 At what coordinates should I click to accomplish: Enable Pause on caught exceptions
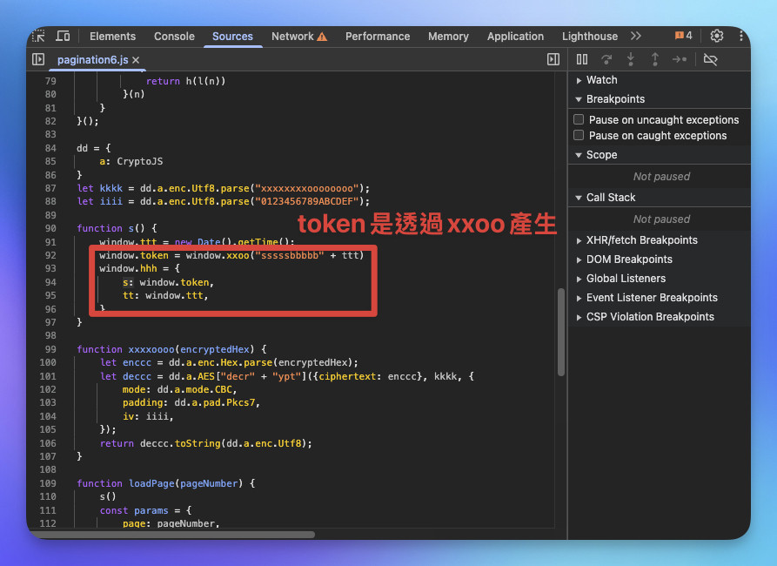pos(579,135)
